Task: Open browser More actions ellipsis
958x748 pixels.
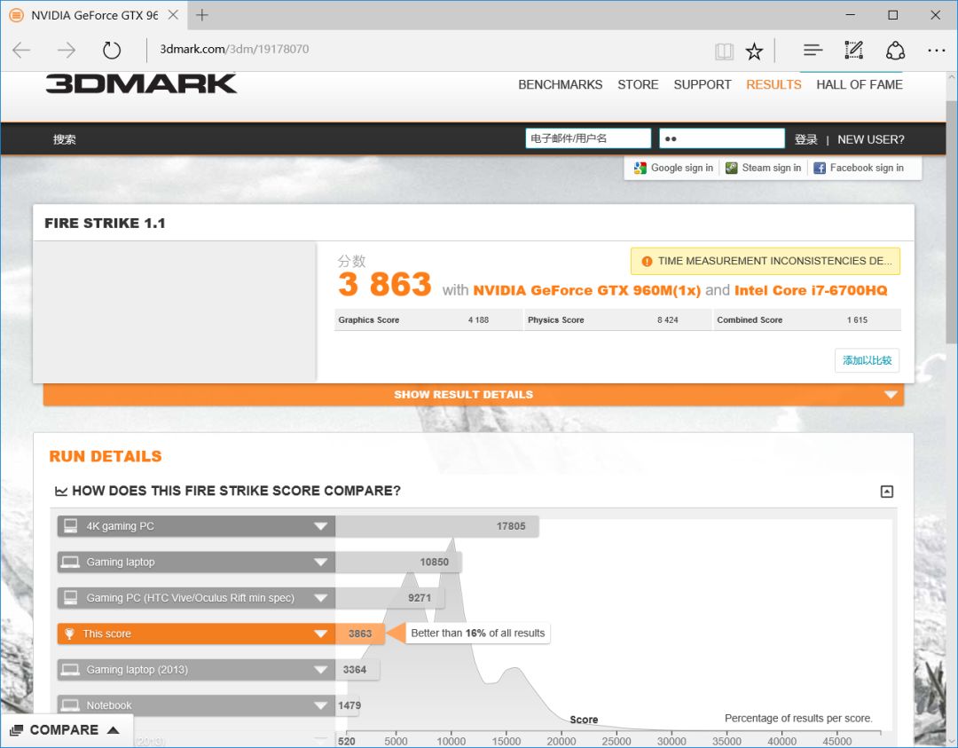Action: point(936,50)
